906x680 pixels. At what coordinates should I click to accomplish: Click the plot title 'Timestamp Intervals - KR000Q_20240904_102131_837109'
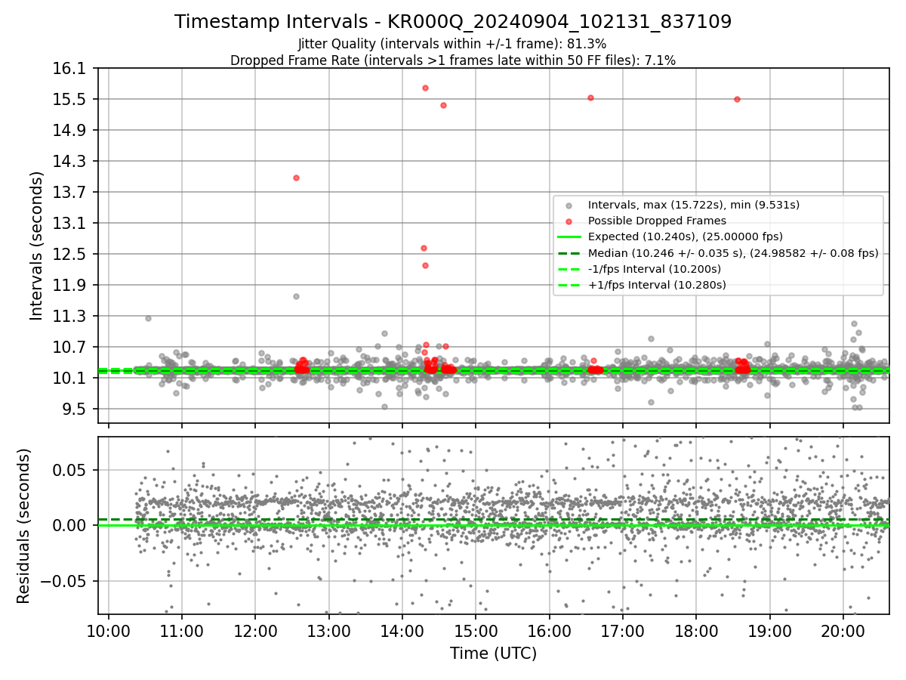(x=453, y=22)
